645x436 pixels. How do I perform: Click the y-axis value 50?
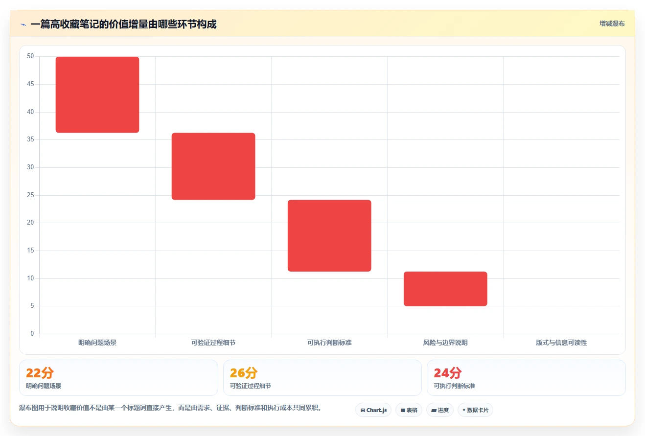coord(30,56)
